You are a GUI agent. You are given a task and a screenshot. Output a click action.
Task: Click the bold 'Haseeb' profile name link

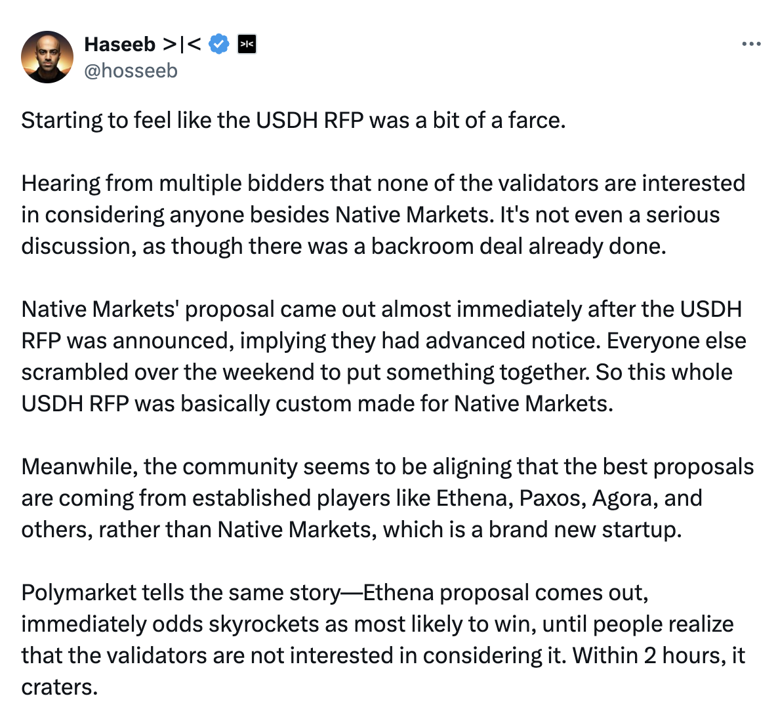tap(121, 44)
